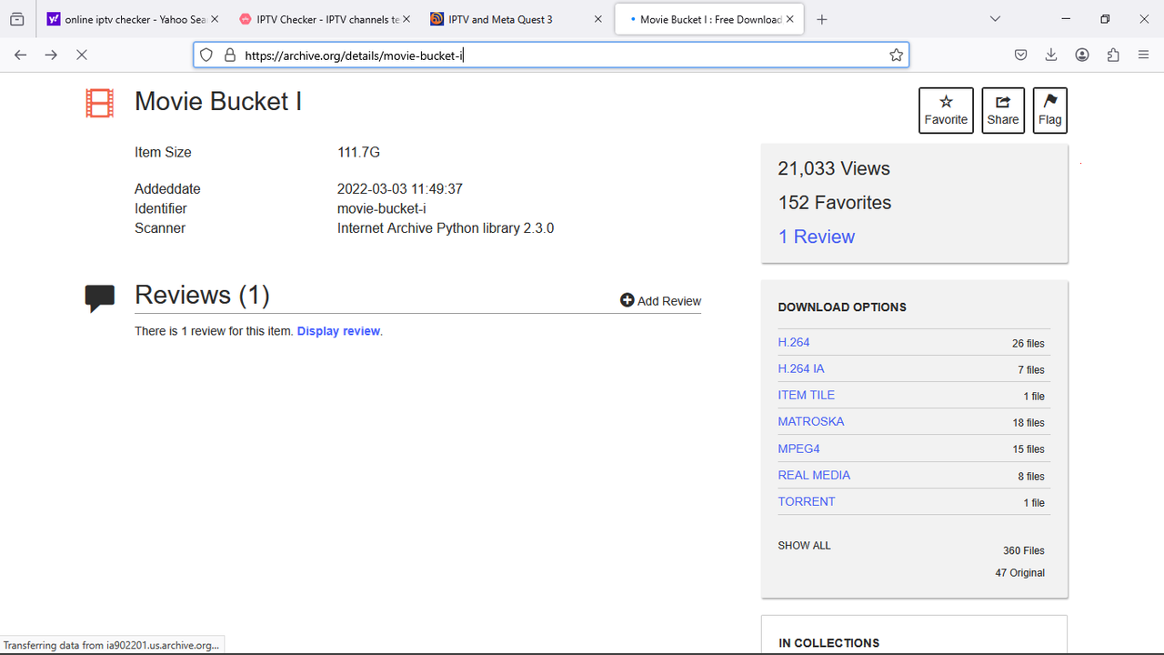Show all download files
Image resolution: width=1164 pixels, height=655 pixels.
(x=805, y=546)
